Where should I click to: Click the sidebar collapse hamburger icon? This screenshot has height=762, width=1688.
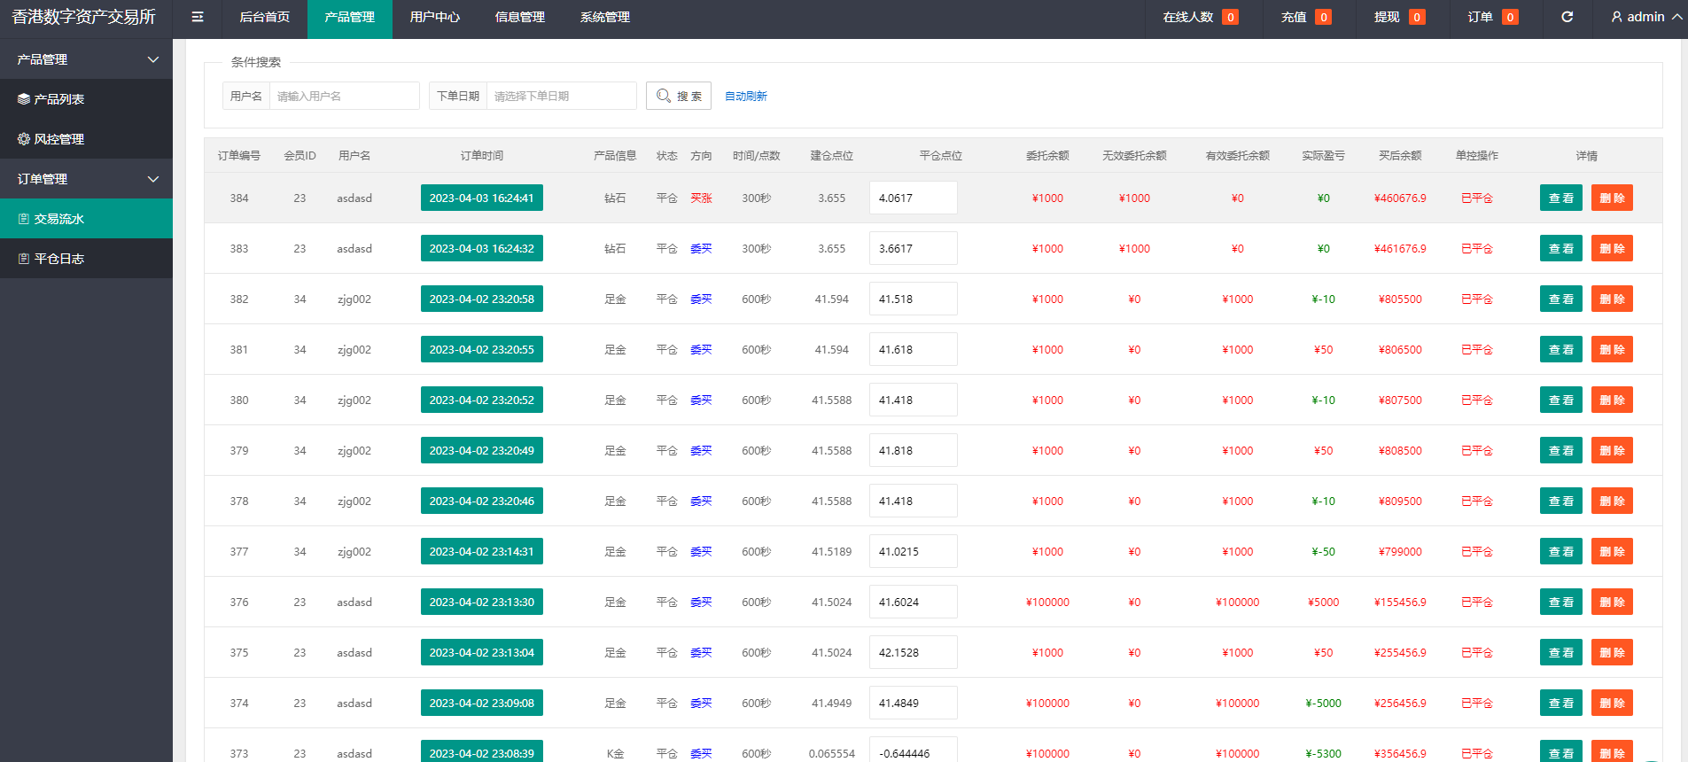[198, 17]
